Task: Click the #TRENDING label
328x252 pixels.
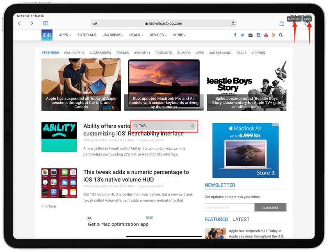Action: click(x=50, y=53)
